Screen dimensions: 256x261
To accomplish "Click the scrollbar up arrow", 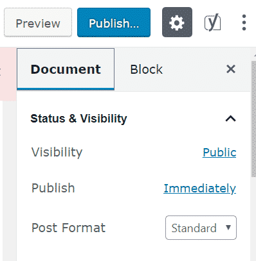I will coord(254,55).
